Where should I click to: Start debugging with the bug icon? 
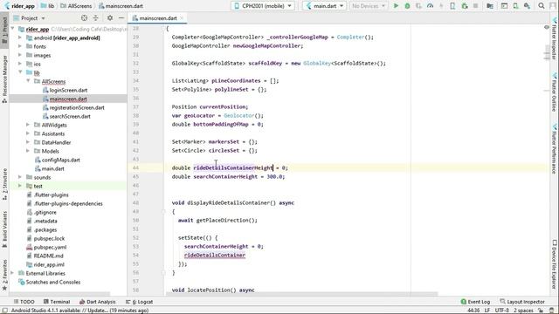(407, 6)
